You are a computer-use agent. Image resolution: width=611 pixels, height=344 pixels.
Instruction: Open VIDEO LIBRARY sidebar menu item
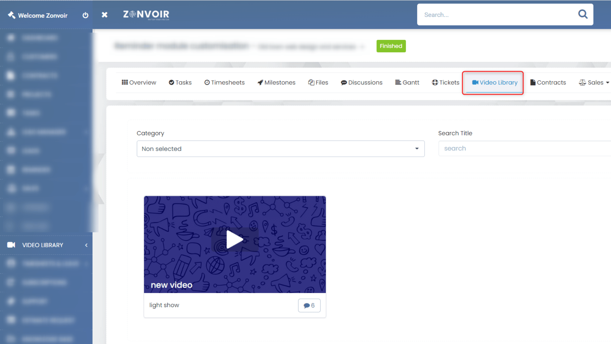click(x=46, y=245)
